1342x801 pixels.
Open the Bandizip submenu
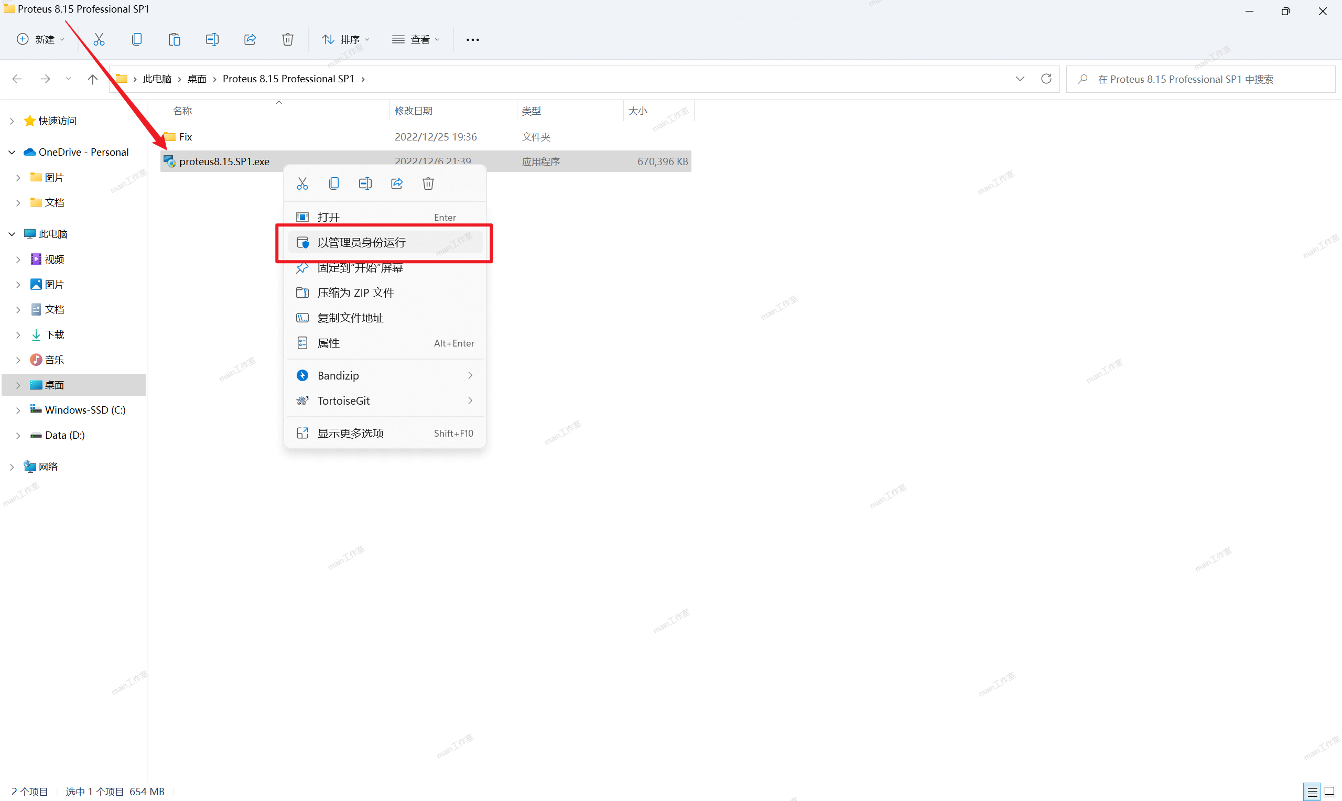385,375
